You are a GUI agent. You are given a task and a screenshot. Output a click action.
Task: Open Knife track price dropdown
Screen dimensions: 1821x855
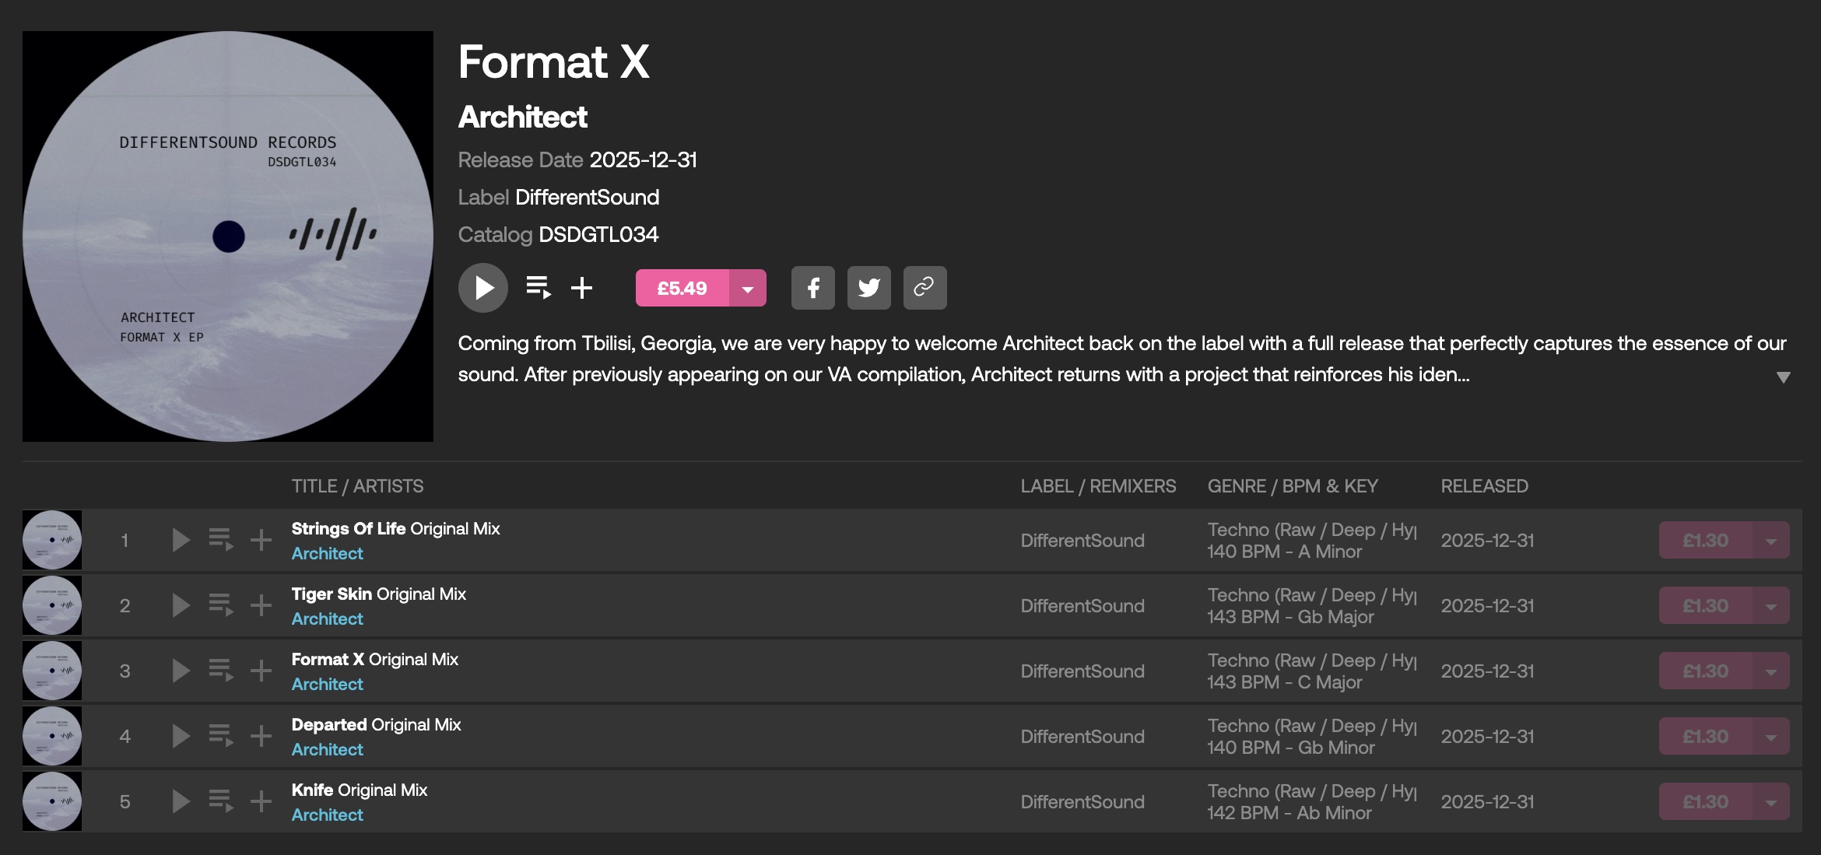1771,802
